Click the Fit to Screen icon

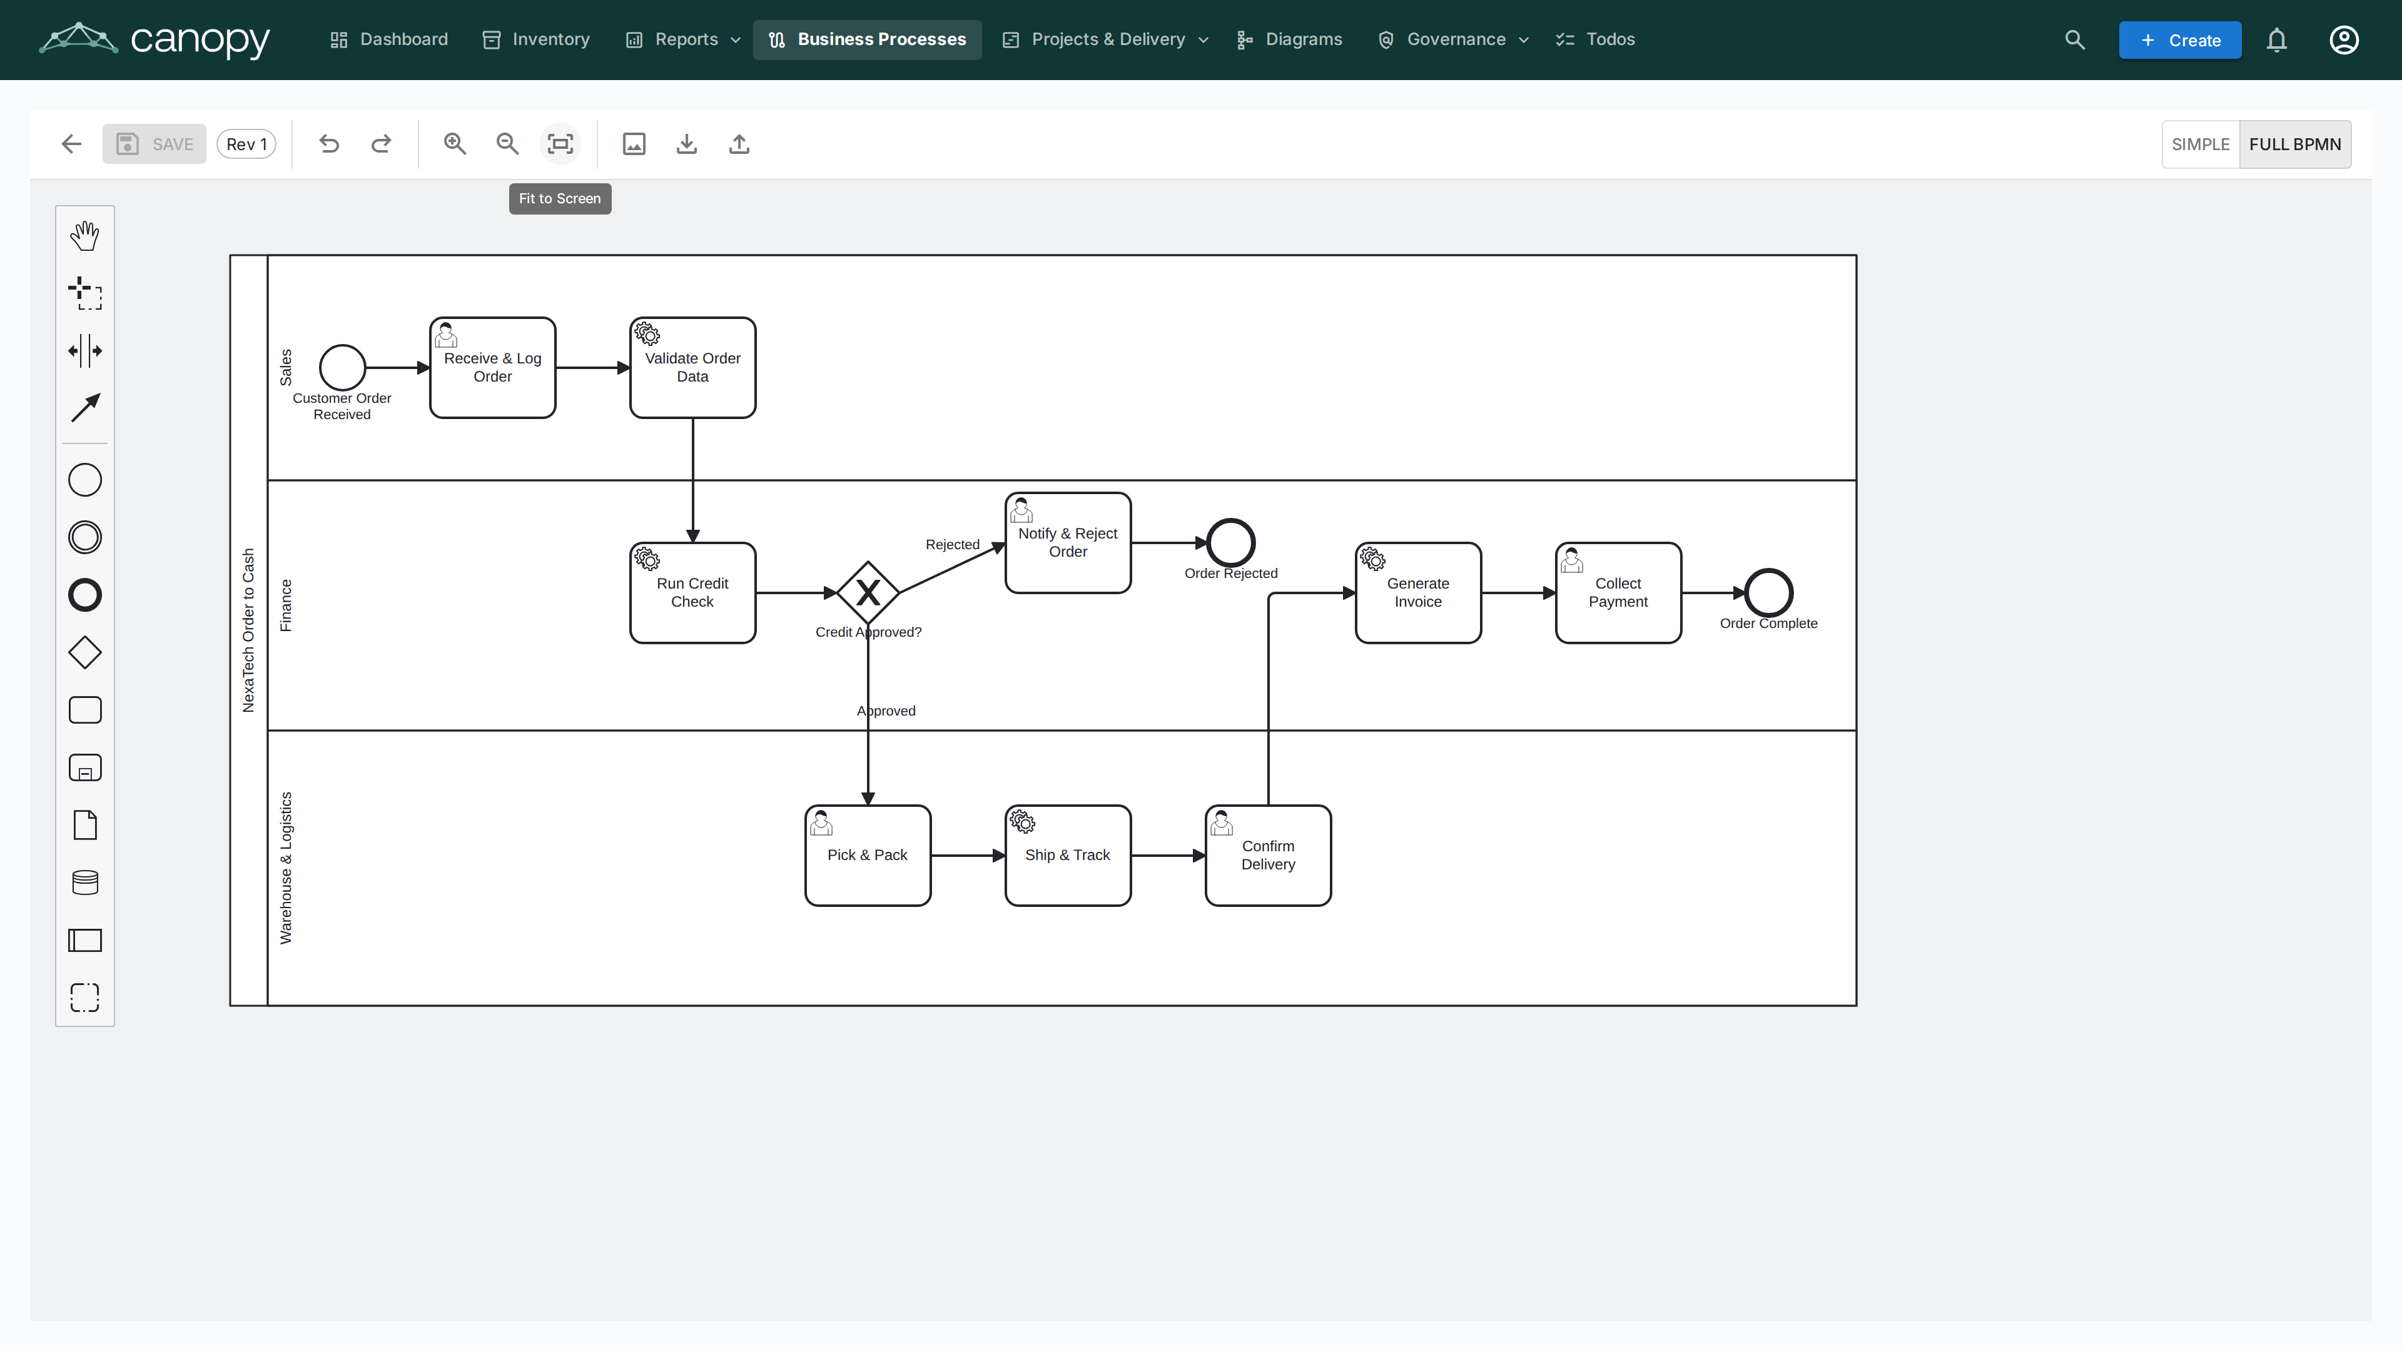click(560, 144)
